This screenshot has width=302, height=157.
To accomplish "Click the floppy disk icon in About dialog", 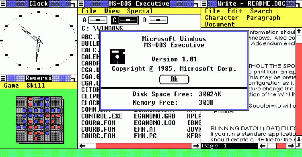I will 117,57.
